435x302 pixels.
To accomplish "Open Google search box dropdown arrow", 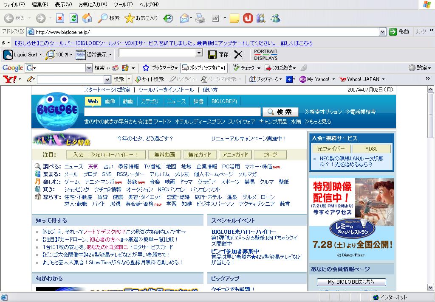I will pos(88,68).
